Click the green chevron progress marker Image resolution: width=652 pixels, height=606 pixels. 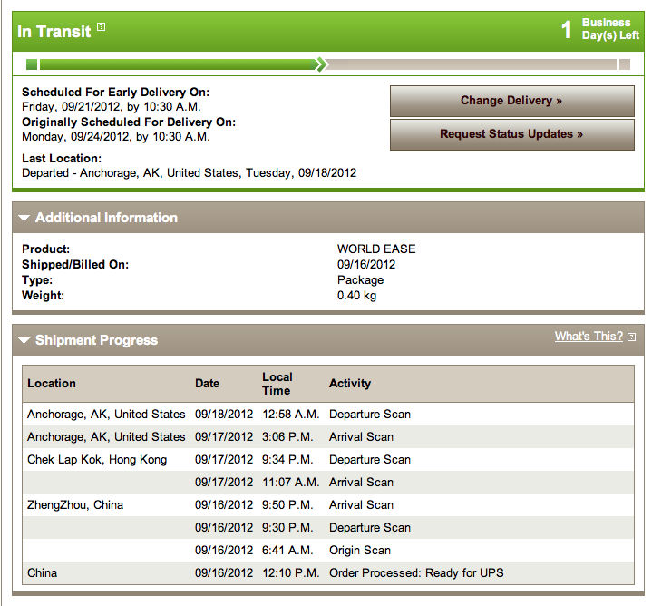click(321, 64)
